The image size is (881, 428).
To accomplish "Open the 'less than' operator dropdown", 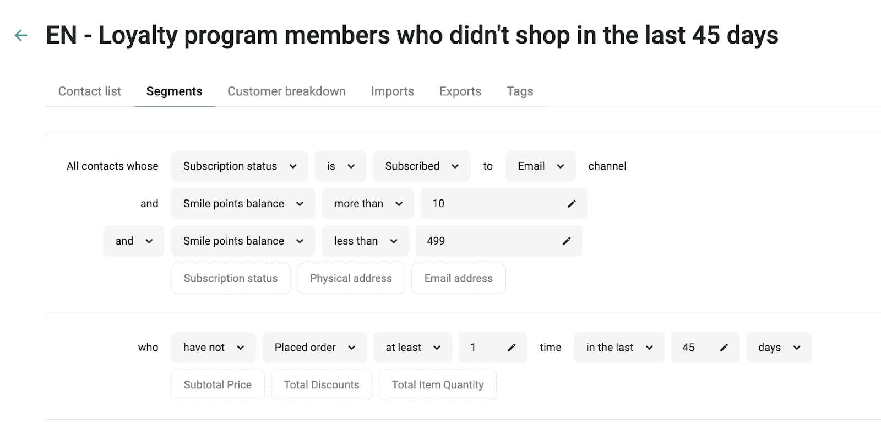I will [x=365, y=241].
